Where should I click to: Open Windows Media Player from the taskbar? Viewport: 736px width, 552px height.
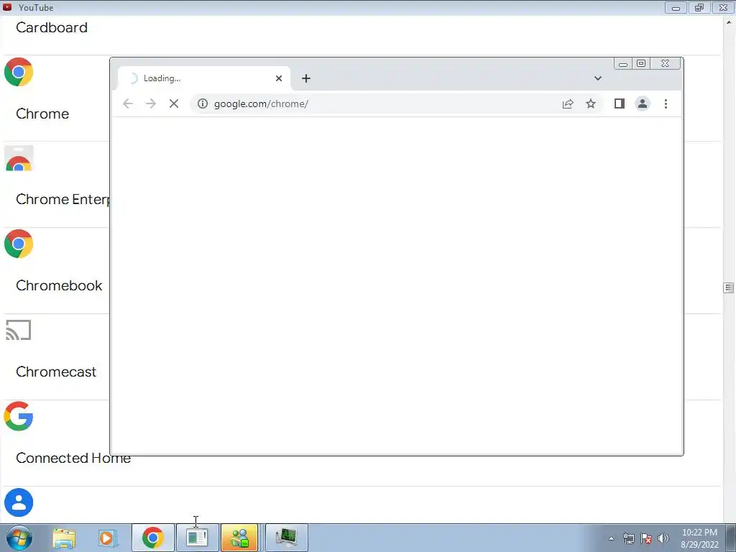click(108, 538)
